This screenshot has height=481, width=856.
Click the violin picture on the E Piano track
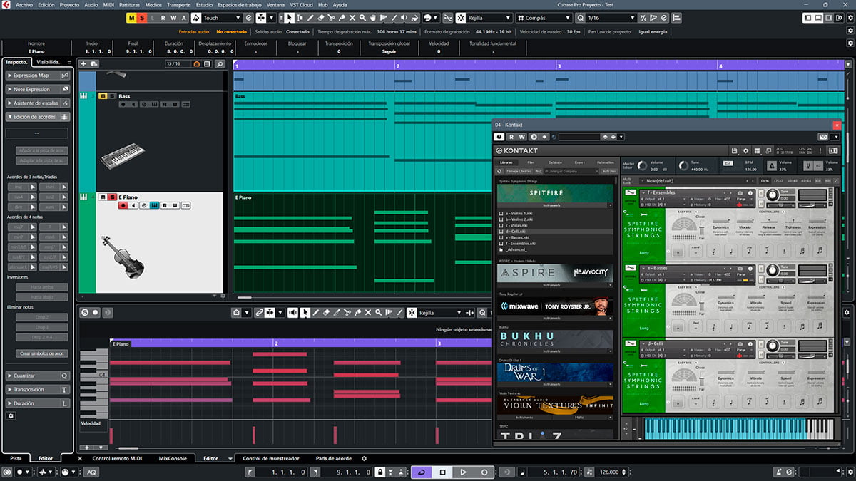122,257
